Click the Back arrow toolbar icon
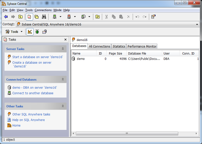The height and width of the screenshot is (144, 202). click(6, 17)
